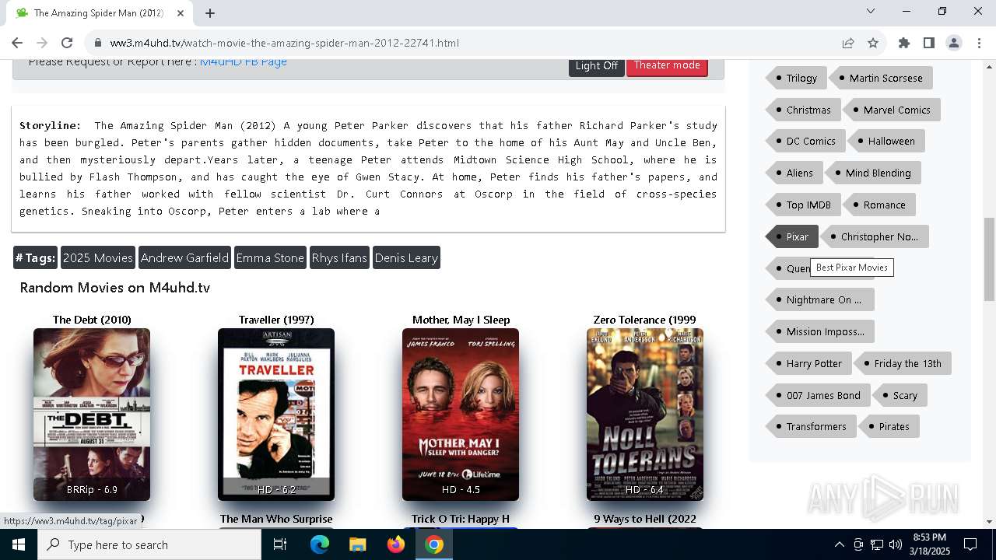Open the M4uHD FB Page link
Viewport: 996px width, 560px height.
pyautogui.click(x=244, y=62)
